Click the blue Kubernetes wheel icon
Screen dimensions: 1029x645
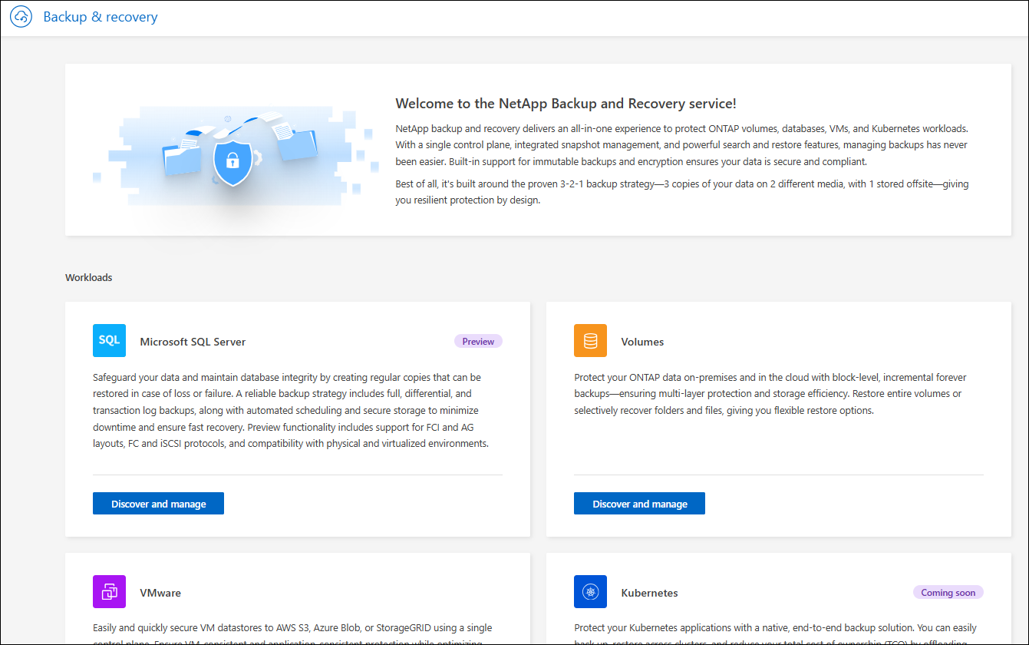pyautogui.click(x=590, y=591)
